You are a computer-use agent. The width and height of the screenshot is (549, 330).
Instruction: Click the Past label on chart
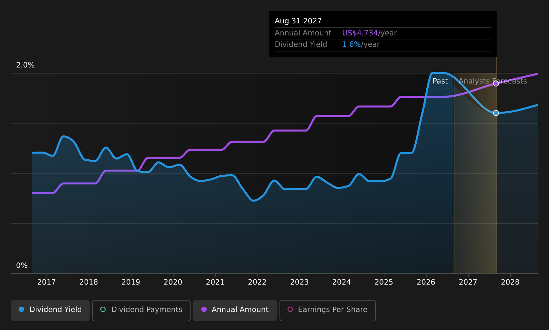click(x=440, y=81)
